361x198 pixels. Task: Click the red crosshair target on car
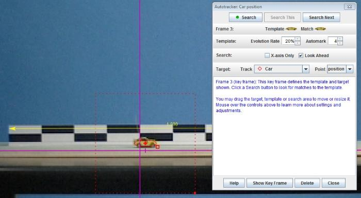click(x=145, y=143)
